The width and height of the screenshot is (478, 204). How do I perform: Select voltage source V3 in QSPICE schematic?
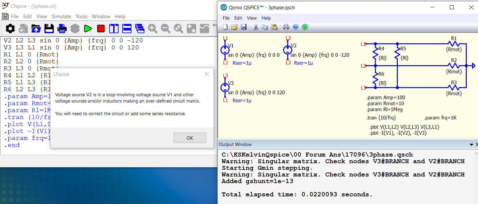coord(225,87)
